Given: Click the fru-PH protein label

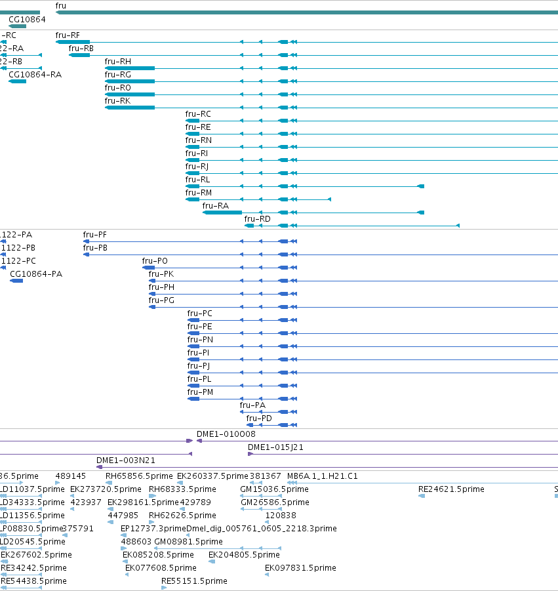Looking at the screenshot, I should (161, 287).
